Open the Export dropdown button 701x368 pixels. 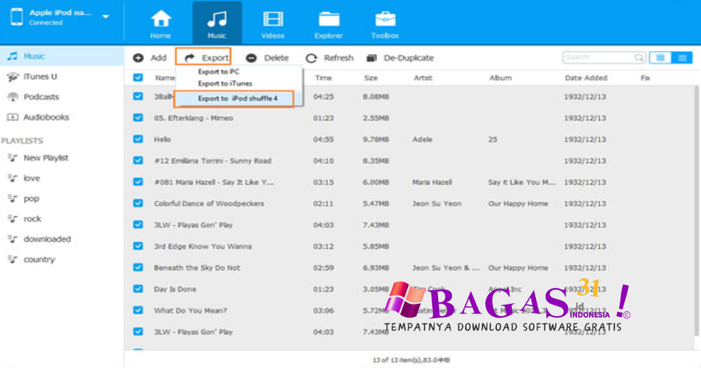tap(203, 57)
